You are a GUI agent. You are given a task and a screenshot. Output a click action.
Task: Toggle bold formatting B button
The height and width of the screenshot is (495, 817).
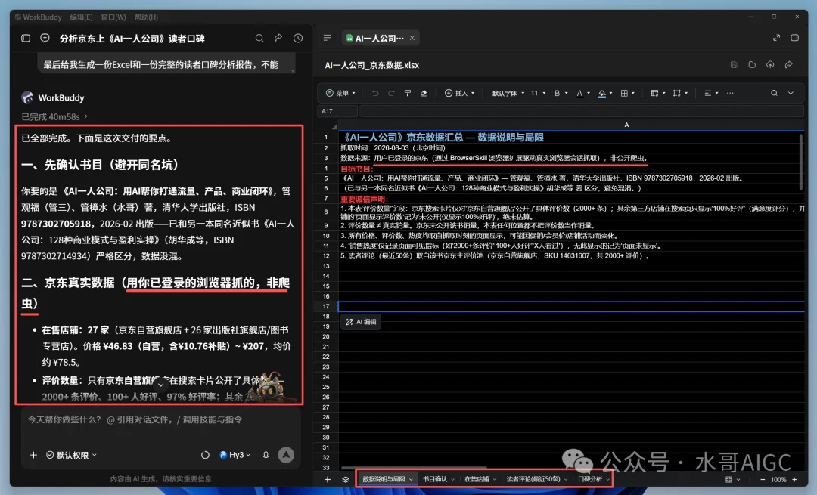coord(557,93)
